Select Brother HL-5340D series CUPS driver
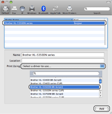This screenshot has height=114, width=112. pos(64,83)
